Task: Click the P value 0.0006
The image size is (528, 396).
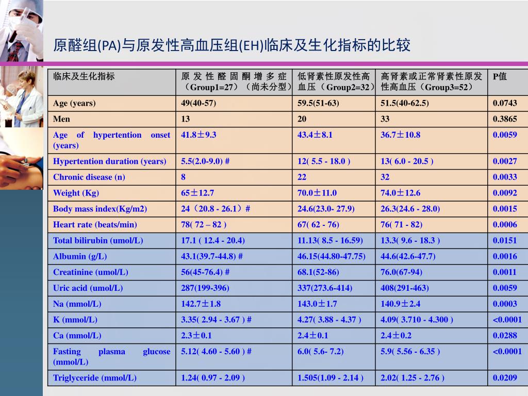Action: point(505,225)
